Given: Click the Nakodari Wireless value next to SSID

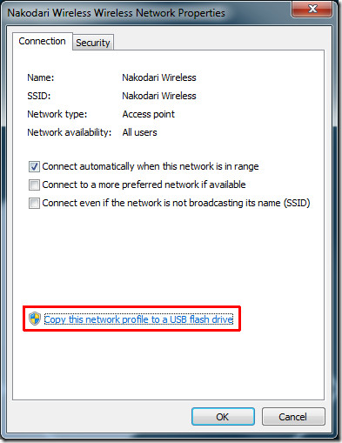Looking at the screenshot, I should coord(159,96).
